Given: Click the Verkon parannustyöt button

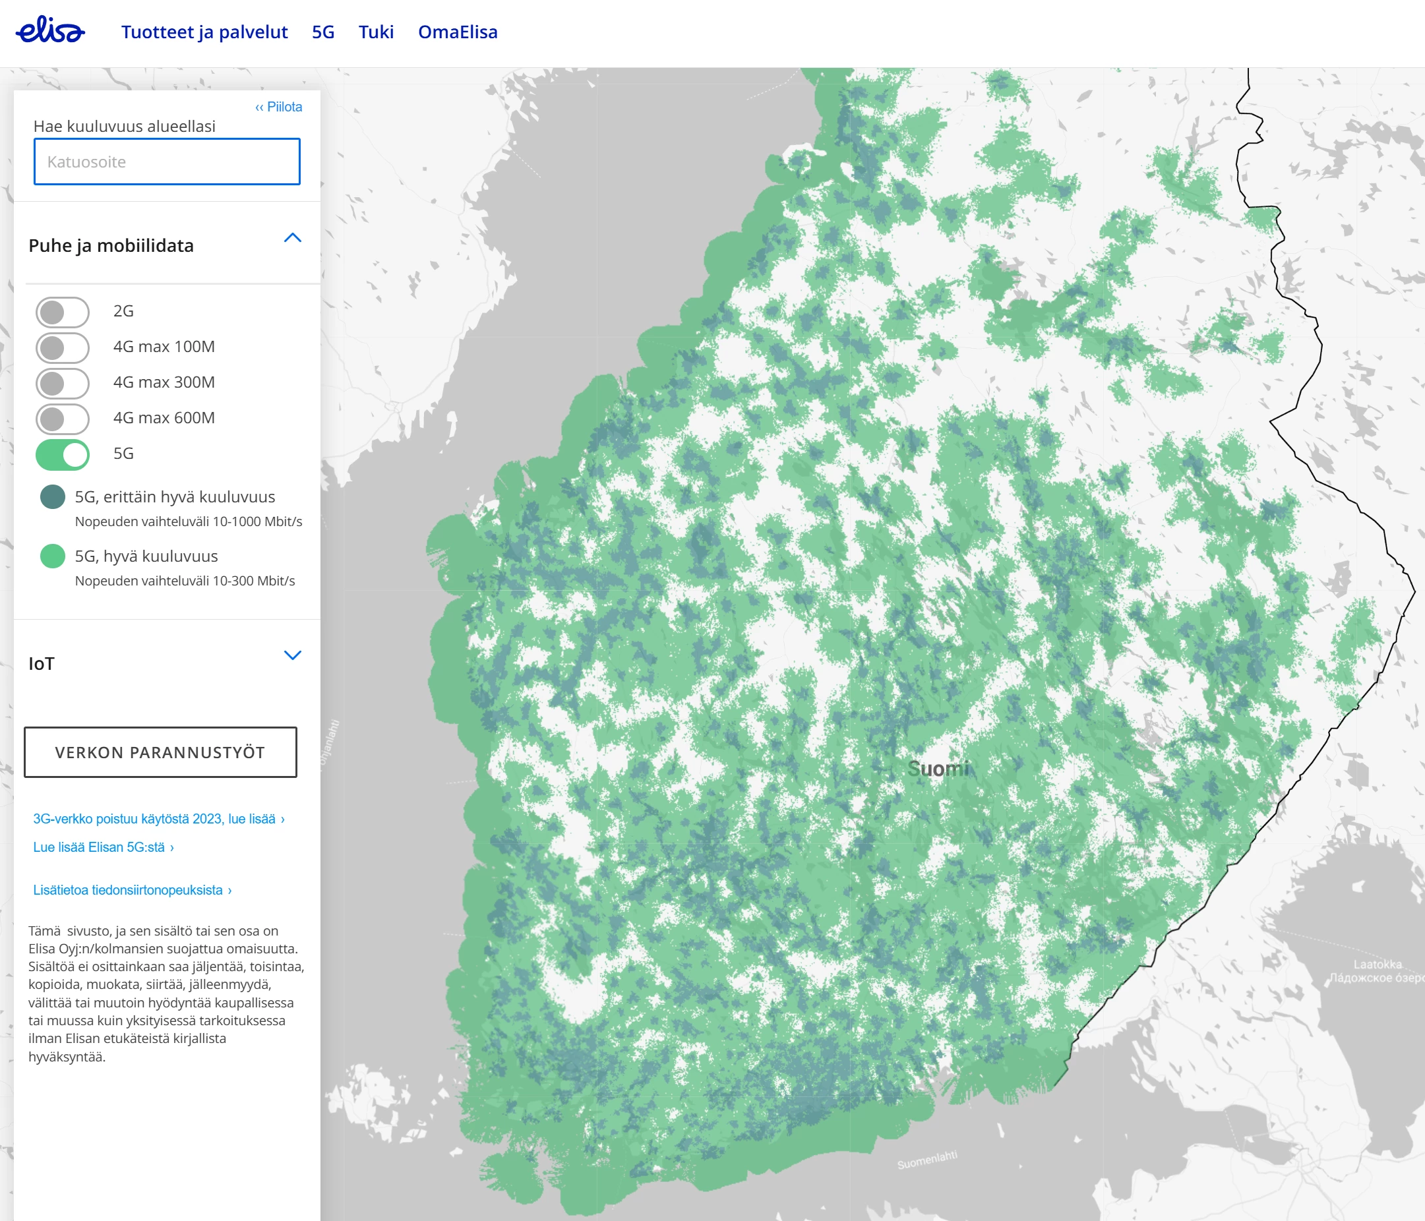Looking at the screenshot, I should [x=160, y=752].
